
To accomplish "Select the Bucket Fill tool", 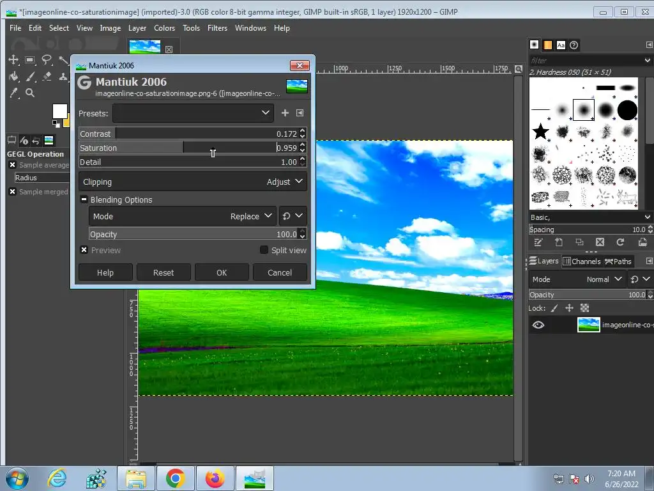I will coord(13,77).
